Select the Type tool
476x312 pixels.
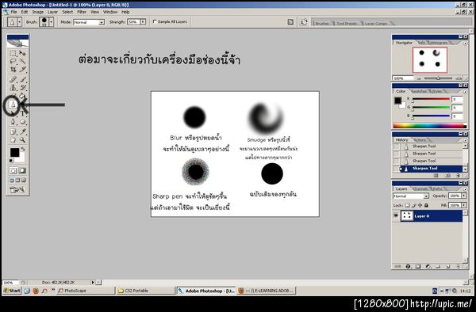point(22,113)
